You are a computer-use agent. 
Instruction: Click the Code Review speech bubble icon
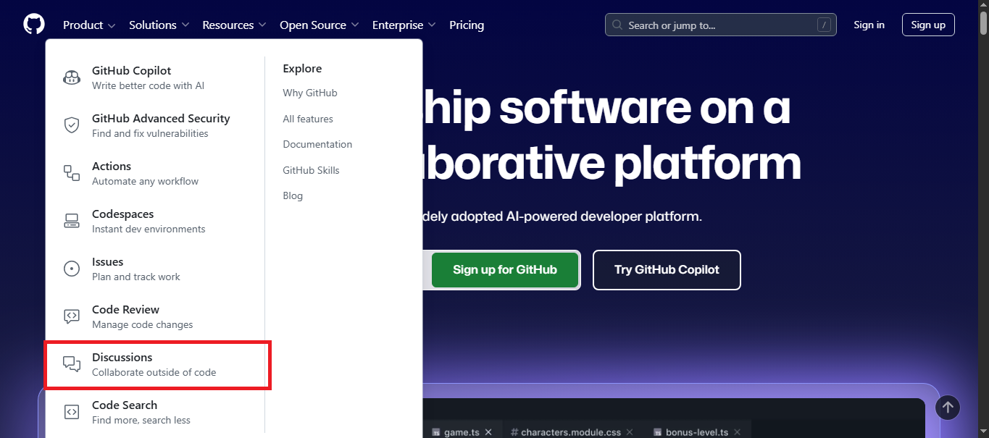(x=71, y=316)
